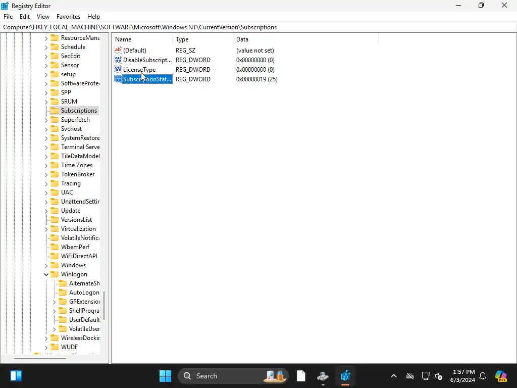Select the UserDefault subkey
The width and height of the screenshot is (517, 388).
(x=84, y=320)
